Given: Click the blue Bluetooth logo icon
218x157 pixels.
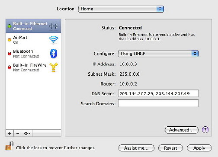Looking at the screenshot, I should [54, 54].
